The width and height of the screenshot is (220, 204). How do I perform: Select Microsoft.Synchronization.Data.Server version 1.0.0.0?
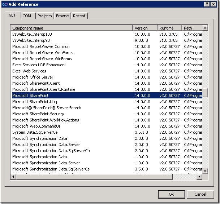107,163
